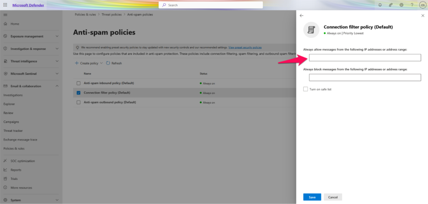
Task: Click the Refresh icon in the toolbar
Action: (108, 63)
